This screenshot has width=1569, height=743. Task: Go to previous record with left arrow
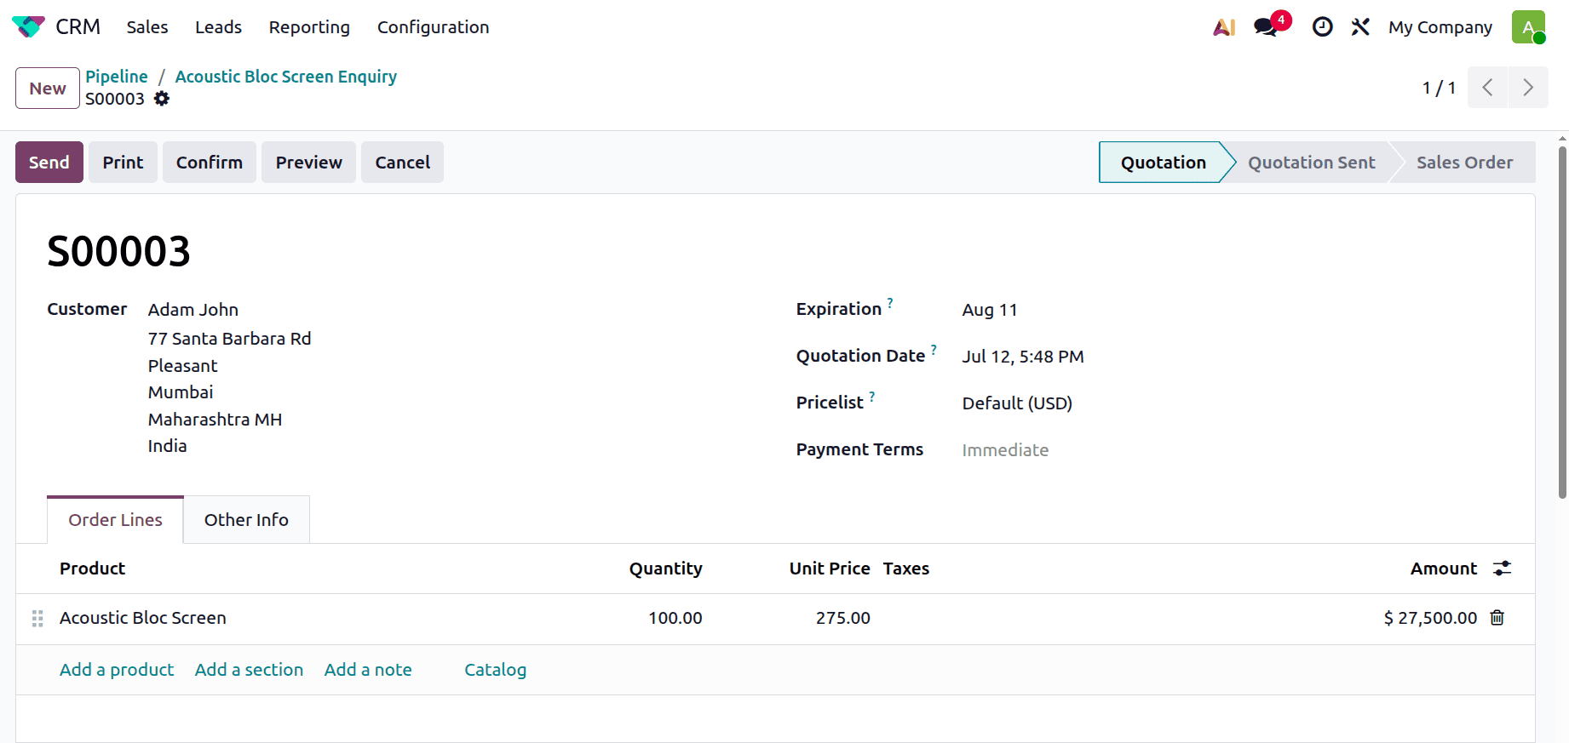click(1487, 88)
